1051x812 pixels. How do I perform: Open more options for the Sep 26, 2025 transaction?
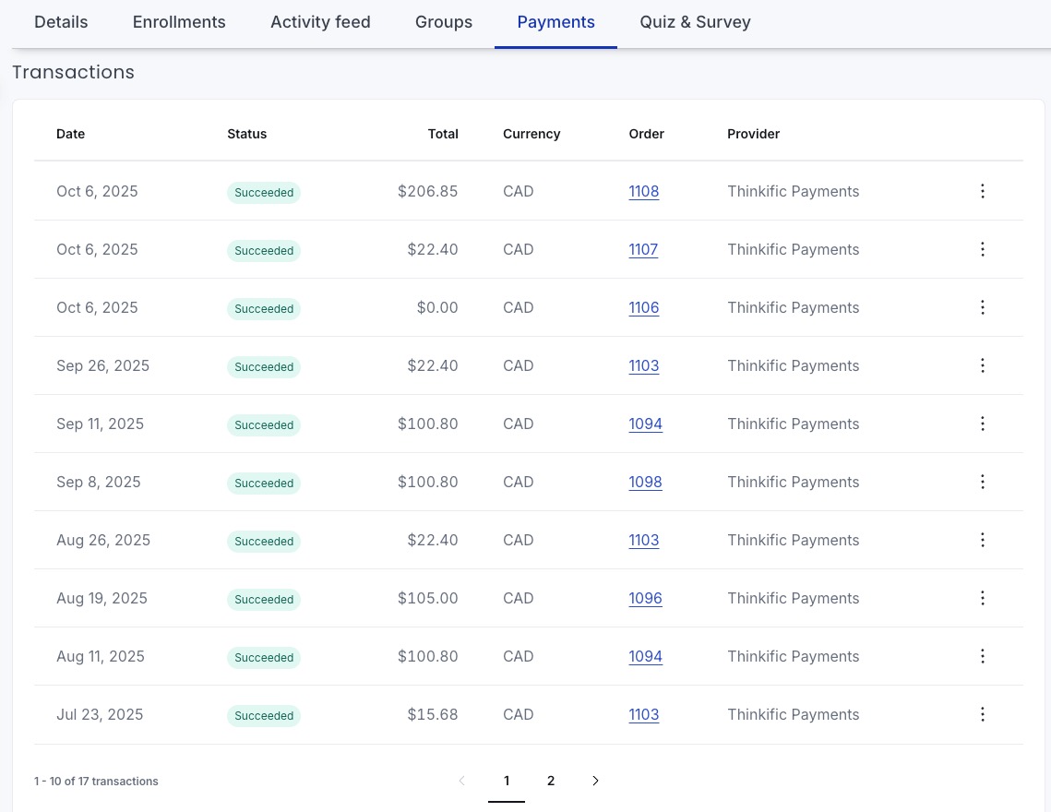click(x=982, y=365)
